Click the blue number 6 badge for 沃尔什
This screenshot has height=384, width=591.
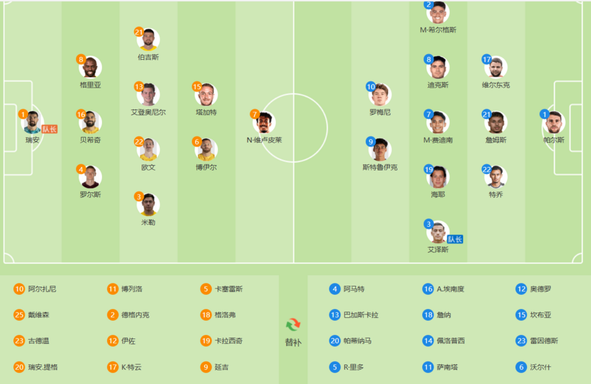(521, 366)
